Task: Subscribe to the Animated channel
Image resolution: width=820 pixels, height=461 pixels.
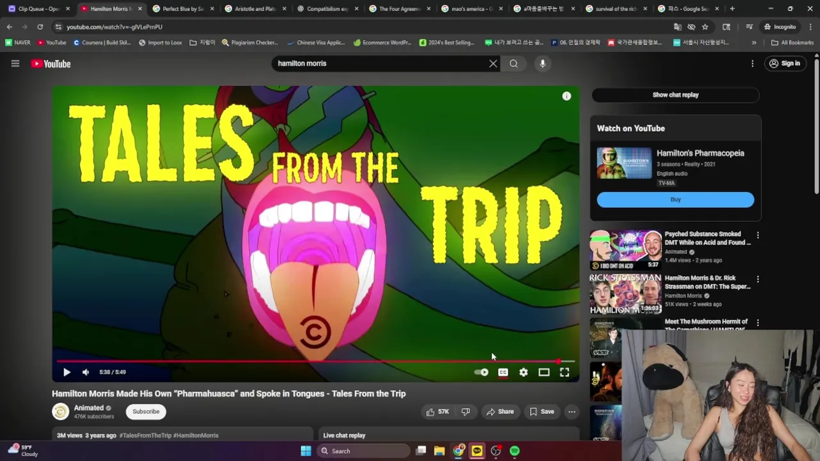Action: [146, 412]
